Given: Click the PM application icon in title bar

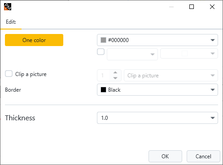Looking at the screenshot, I should click(x=8, y=7).
